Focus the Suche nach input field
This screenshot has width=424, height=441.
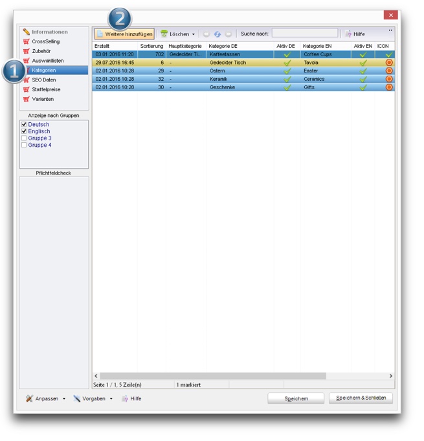[x=305, y=33]
